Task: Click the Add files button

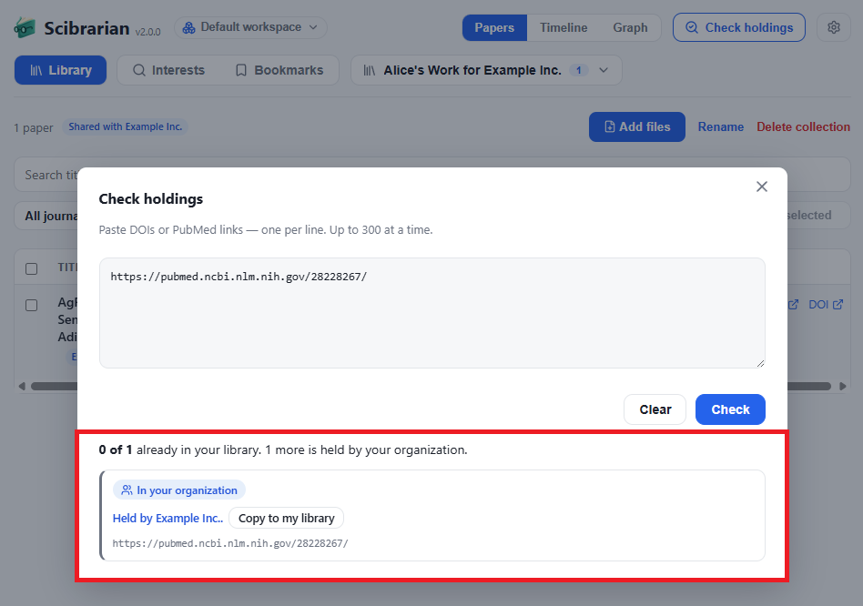Action: (x=637, y=127)
